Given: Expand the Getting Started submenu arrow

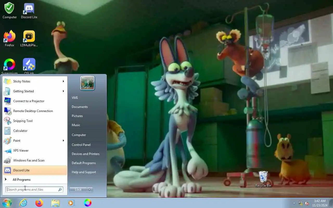Looking at the screenshot, I should 63,91.
